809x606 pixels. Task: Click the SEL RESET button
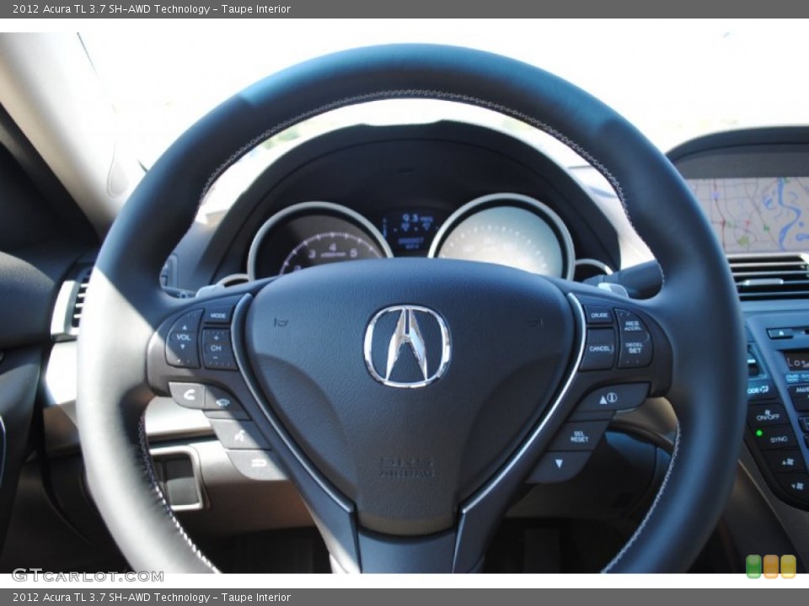(580, 437)
